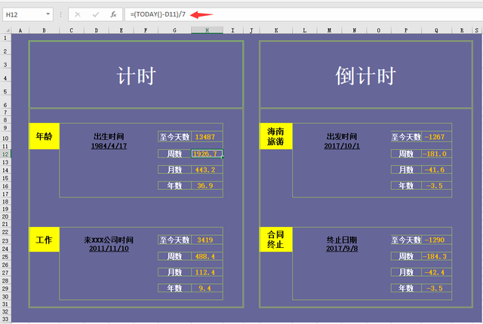Select the yellow 工作 label cell
Viewport: 483px width, 324px height.
click(44, 240)
